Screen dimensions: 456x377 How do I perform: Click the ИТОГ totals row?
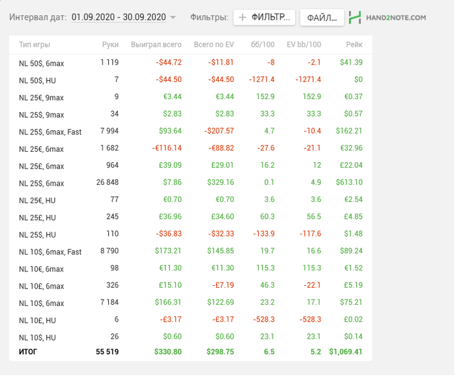(190, 352)
